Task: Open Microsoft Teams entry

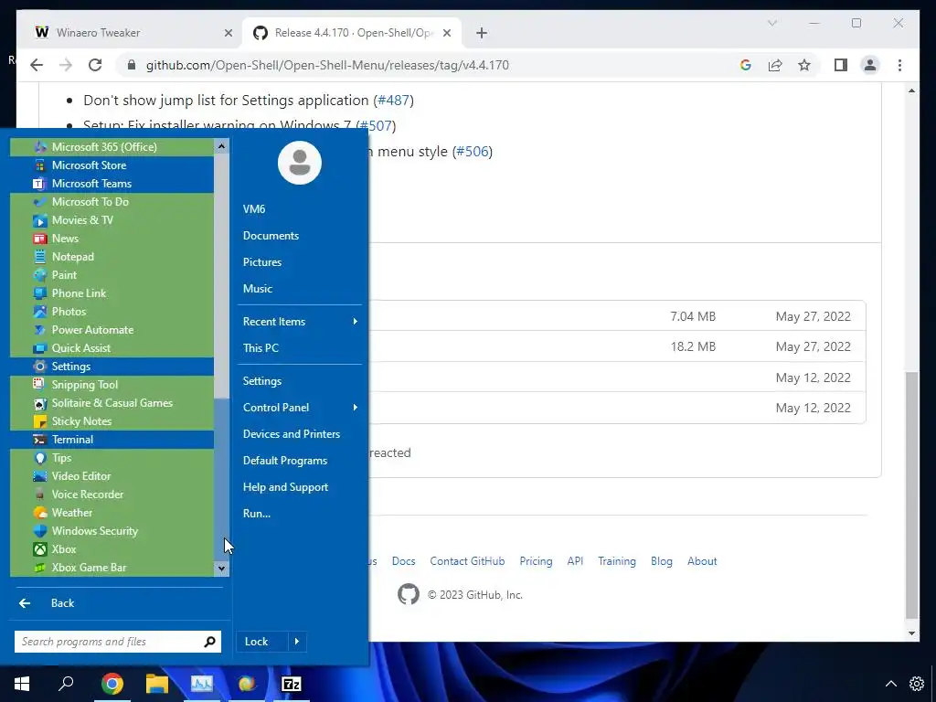Action: coord(112,183)
